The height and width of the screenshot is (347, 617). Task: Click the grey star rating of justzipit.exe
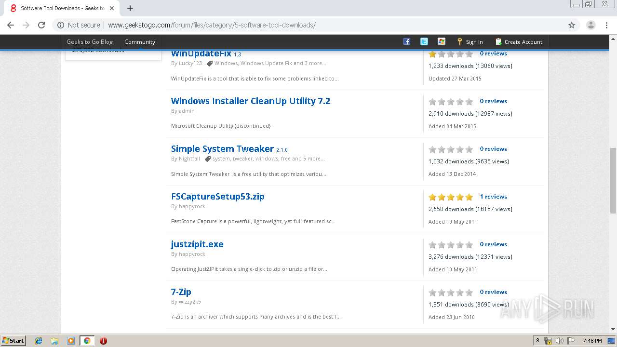(451, 244)
